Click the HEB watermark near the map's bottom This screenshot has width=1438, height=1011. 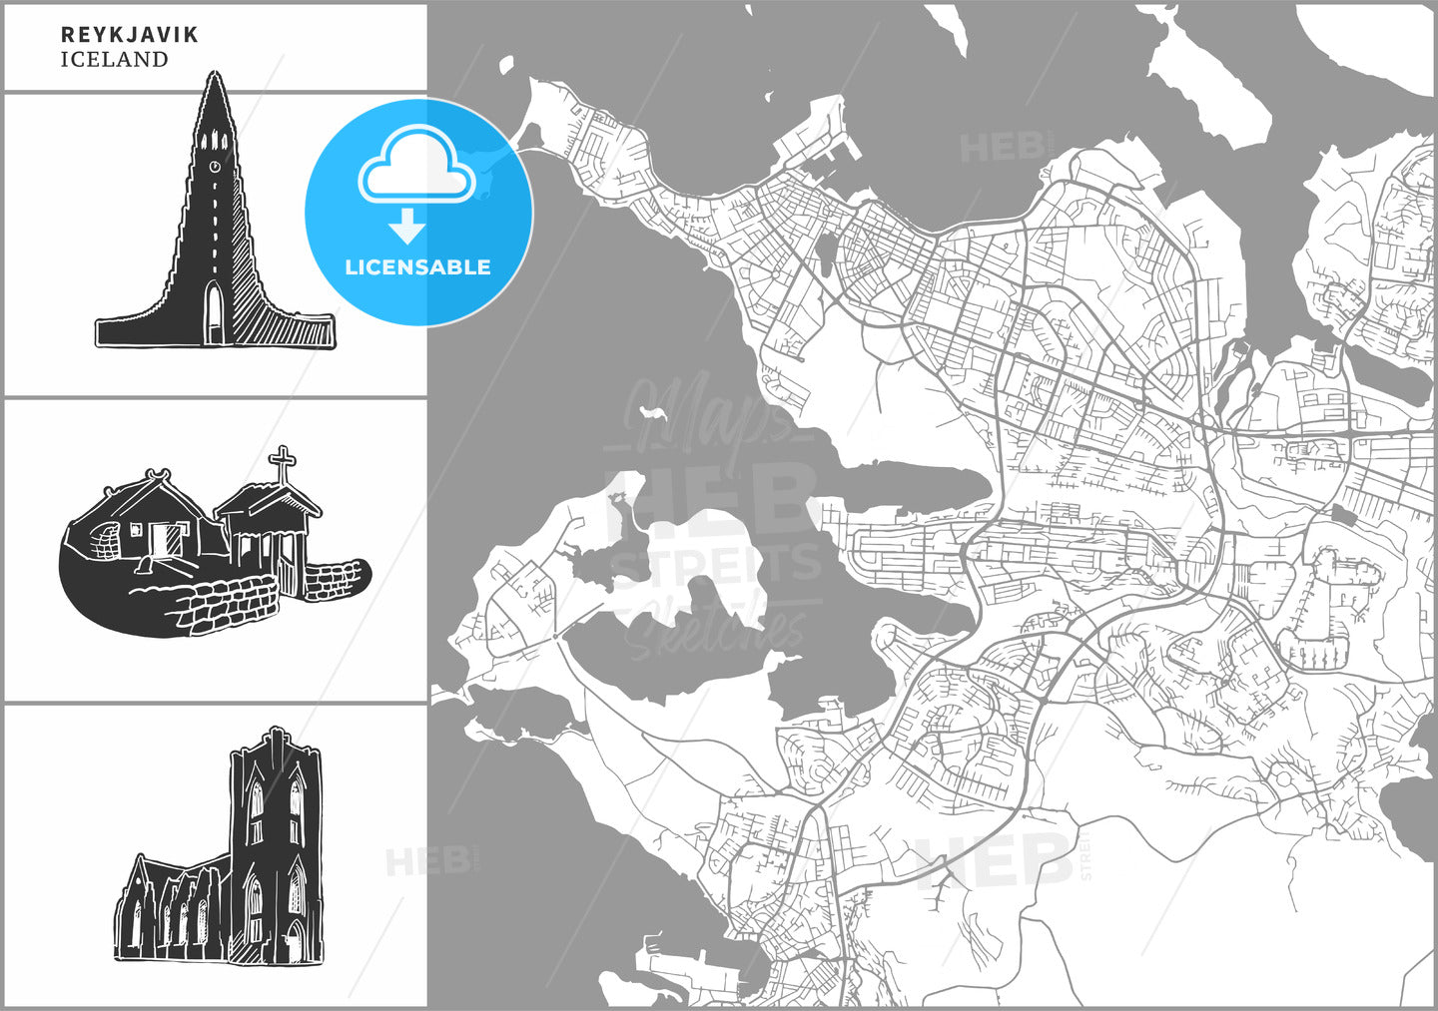[x=994, y=860]
